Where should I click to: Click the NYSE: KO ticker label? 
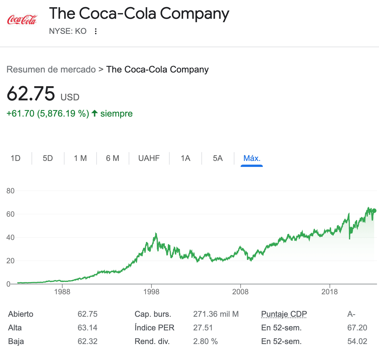click(x=68, y=31)
